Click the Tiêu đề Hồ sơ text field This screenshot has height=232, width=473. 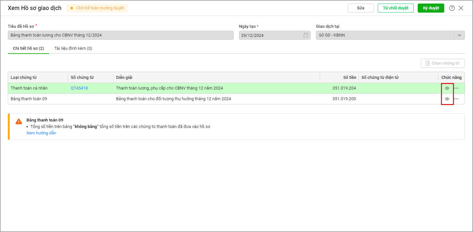(120, 35)
